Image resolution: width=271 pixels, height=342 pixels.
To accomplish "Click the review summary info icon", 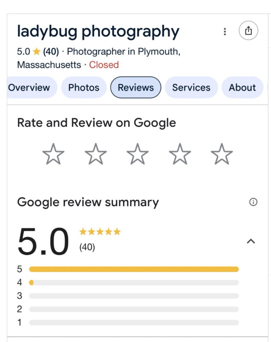I will 253,202.
